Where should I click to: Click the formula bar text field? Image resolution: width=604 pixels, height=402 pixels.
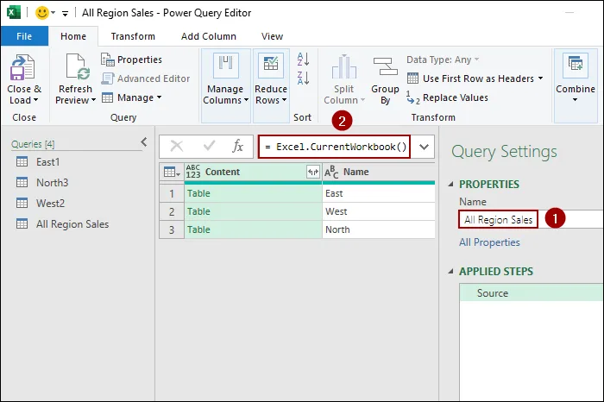click(335, 147)
